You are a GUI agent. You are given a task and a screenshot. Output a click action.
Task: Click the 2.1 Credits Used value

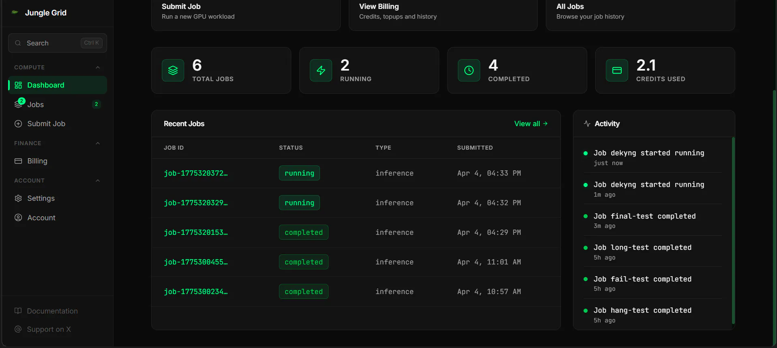(646, 65)
